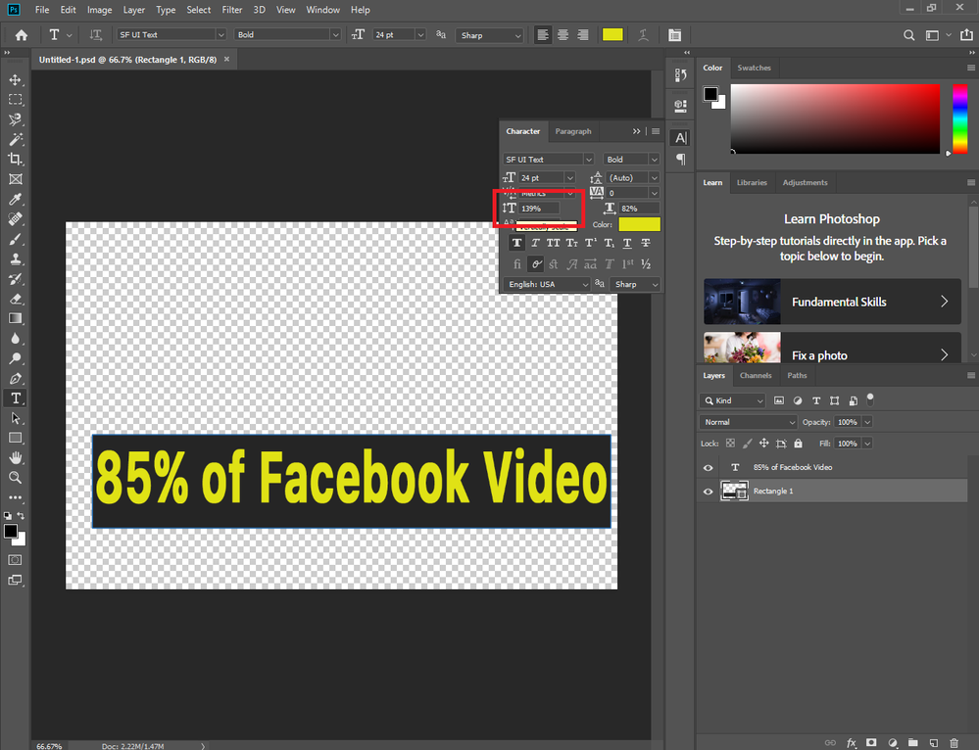979x750 pixels.
Task: Toggle All Caps in Character panel
Action: tap(553, 243)
